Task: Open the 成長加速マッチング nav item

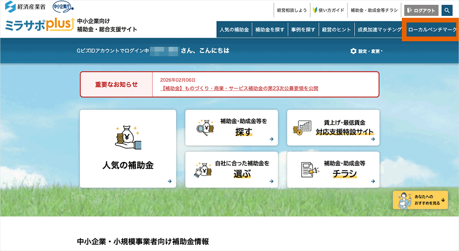Action: [x=379, y=30]
